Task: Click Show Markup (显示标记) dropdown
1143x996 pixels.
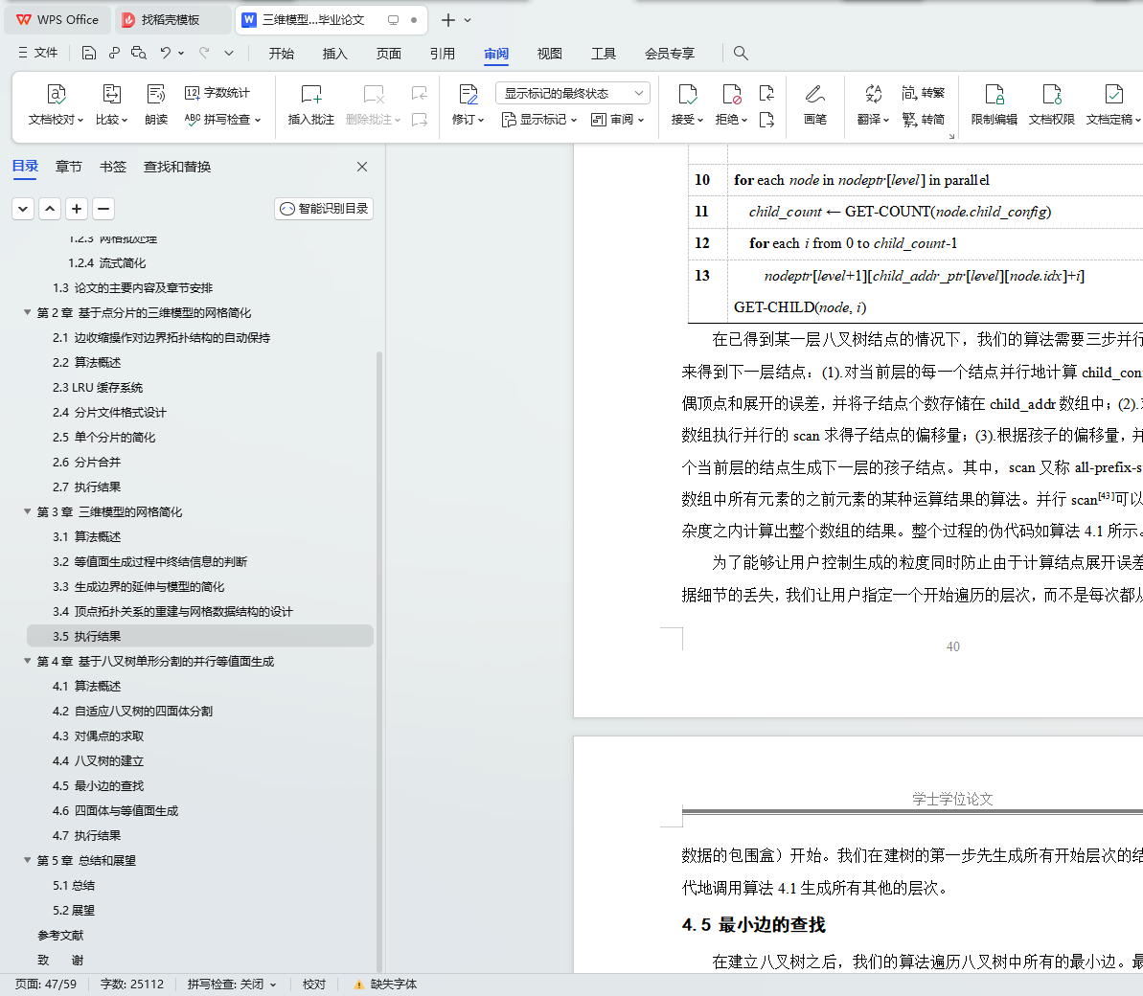Action: tap(539, 120)
